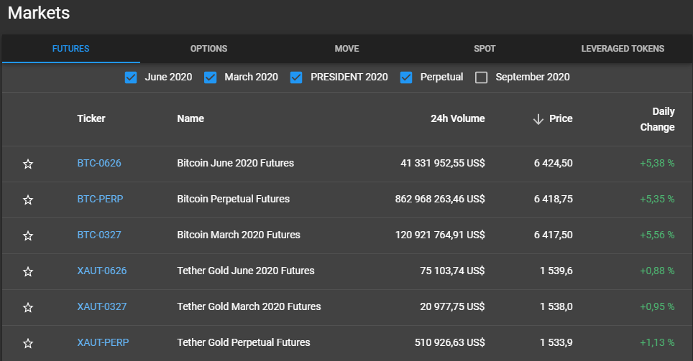Click "Bitcoin June 2020 Futures" name

tap(236, 164)
